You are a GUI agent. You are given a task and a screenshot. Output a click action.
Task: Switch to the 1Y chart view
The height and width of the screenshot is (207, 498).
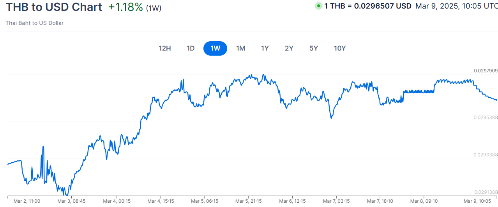point(265,49)
